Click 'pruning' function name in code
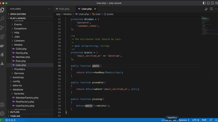This screenshot has width=218, height=122. [97, 99]
